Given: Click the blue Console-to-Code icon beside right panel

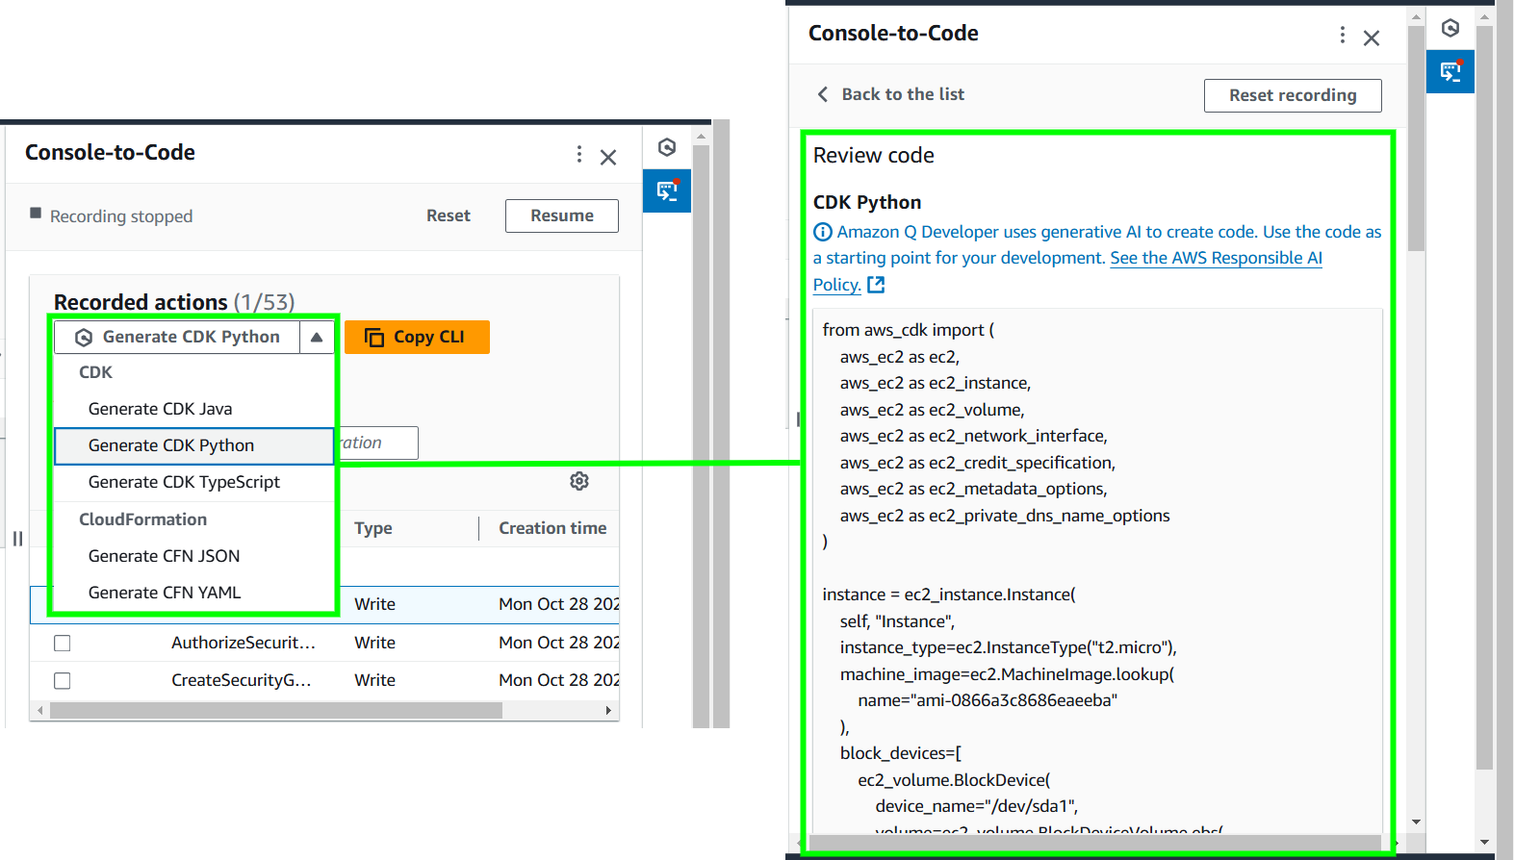Looking at the screenshot, I should [x=1450, y=71].
